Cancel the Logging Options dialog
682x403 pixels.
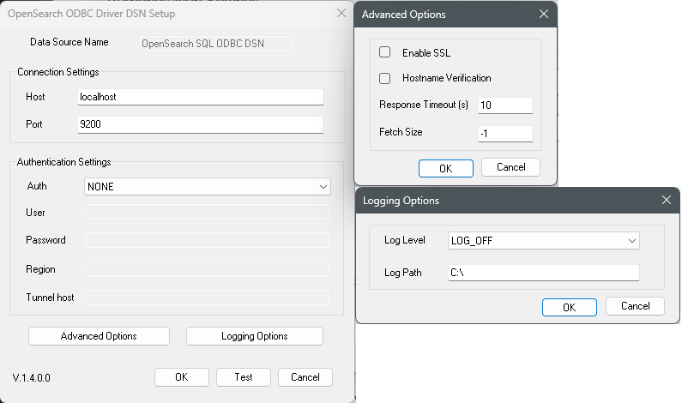coord(635,306)
